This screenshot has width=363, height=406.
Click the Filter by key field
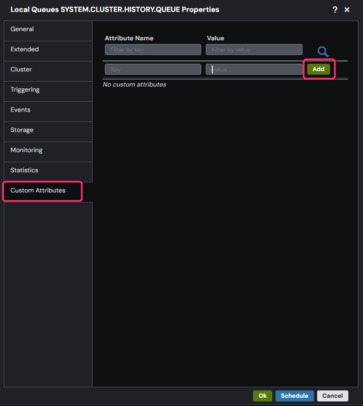point(153,49)
